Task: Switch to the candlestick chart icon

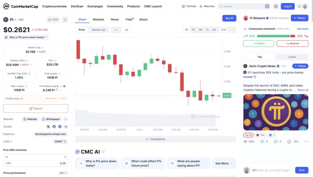Action: [x=126, y=30]
